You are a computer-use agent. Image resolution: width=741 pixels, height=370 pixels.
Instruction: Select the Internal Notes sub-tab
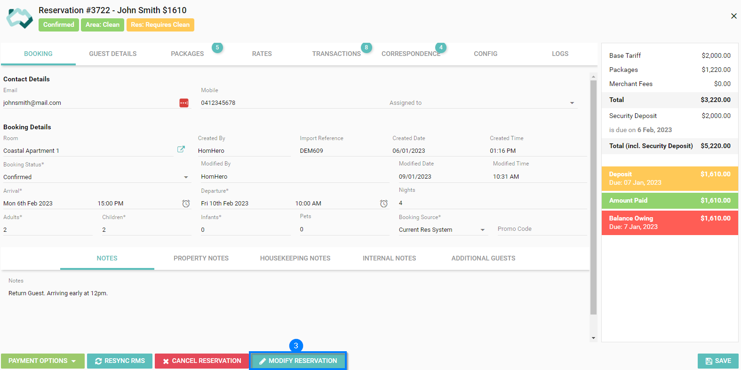coord(389,258)
